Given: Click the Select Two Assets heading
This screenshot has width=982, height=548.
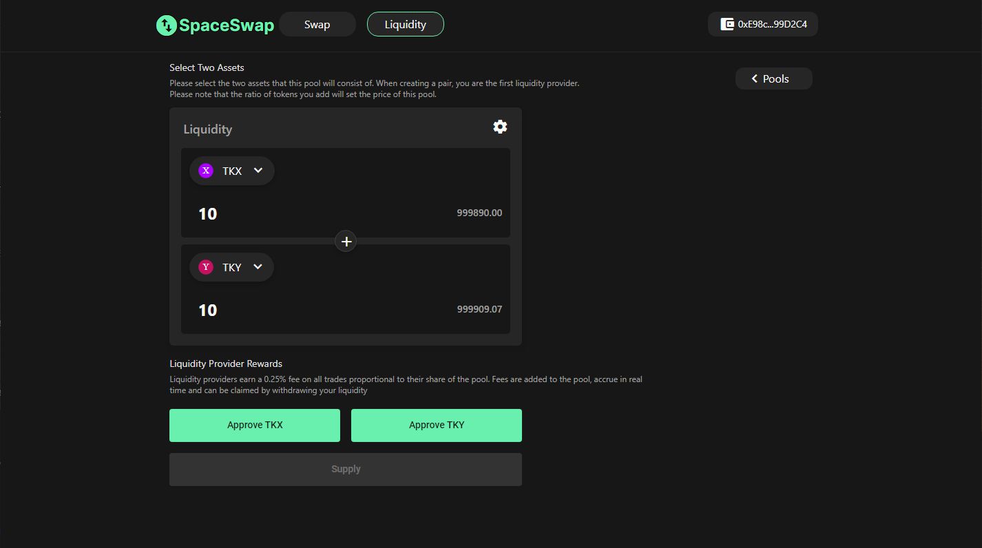Looking at the screenshot, I should coord(207,67).
